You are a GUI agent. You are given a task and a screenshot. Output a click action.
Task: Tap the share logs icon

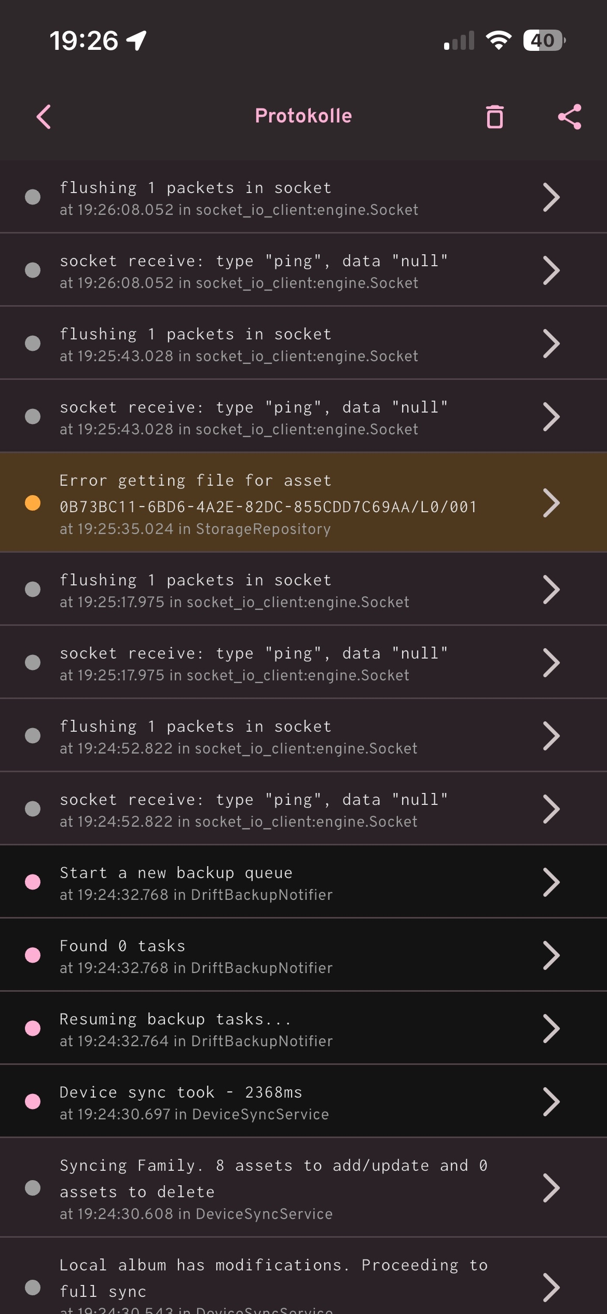[x=569, y=117]
